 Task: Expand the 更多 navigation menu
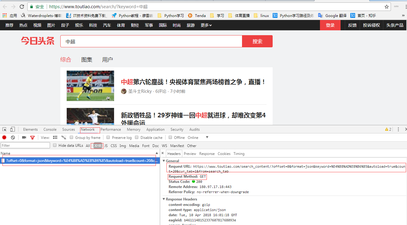point(206,25)
